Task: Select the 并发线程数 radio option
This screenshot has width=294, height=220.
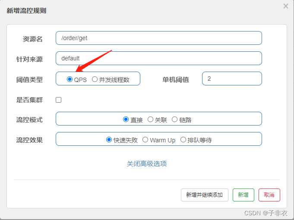Action: pyautogui.click(x=95, y=79)
